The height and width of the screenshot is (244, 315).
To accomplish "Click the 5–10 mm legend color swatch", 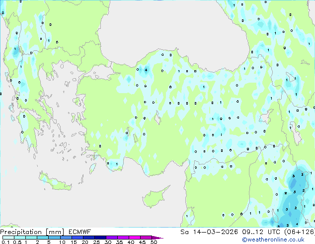I will pos(54,238).
